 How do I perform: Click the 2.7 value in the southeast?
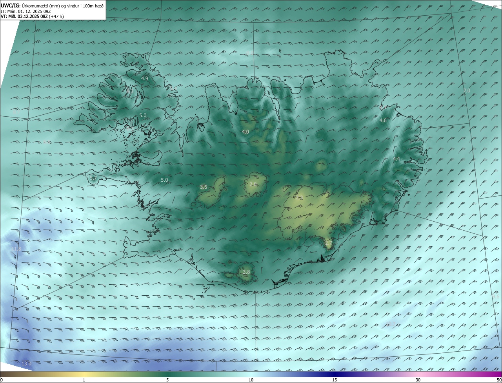tap(329, 243)
